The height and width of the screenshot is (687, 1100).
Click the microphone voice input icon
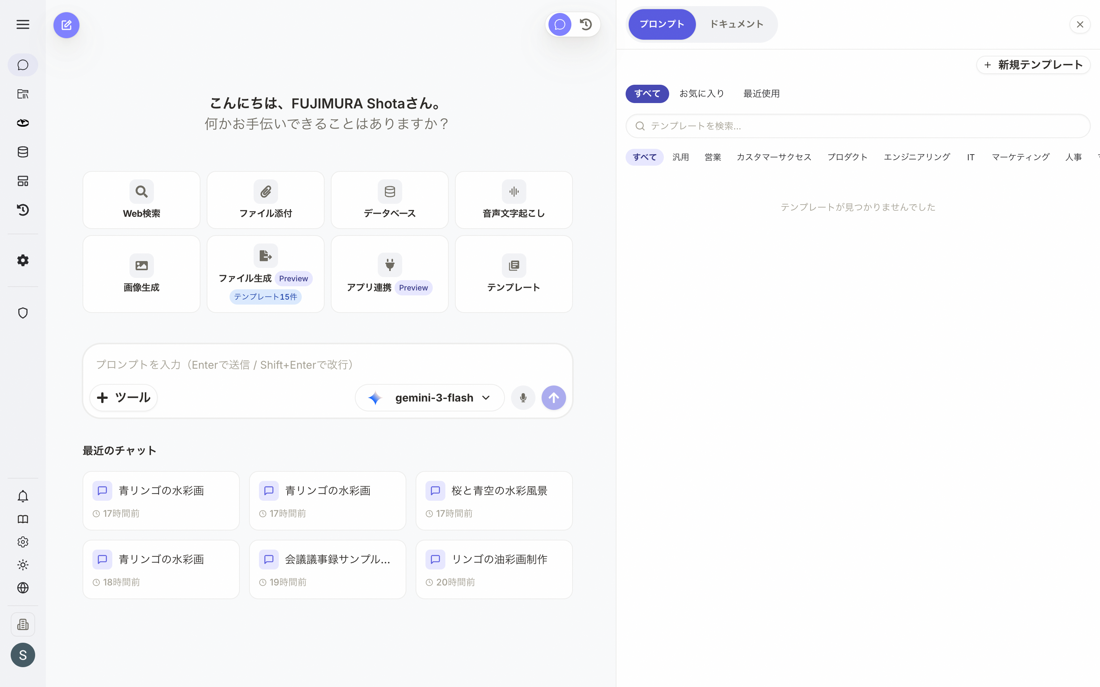coord(523,398)
